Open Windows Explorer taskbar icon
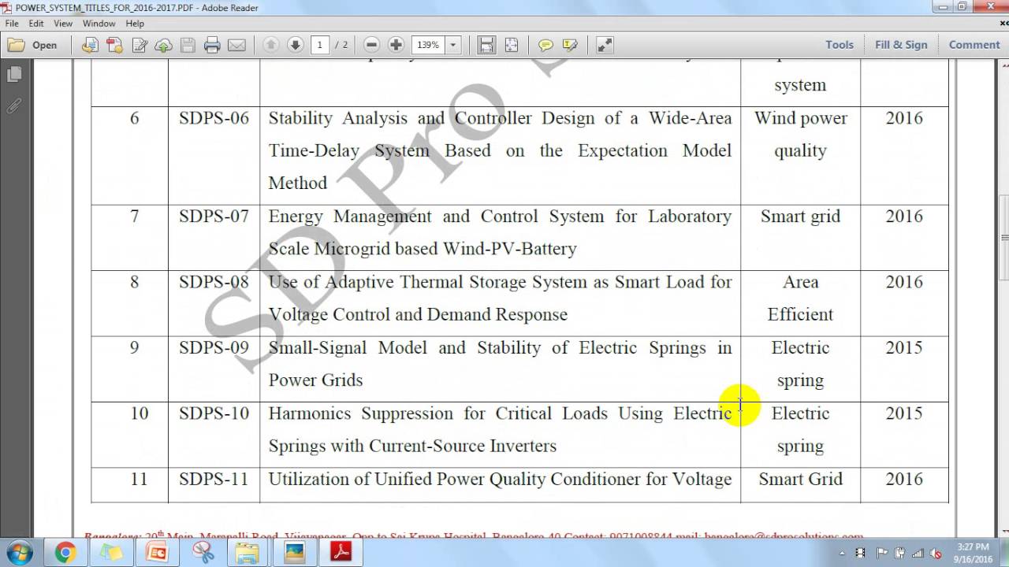Screen dimensions: 1009x567 pos(248,553)
